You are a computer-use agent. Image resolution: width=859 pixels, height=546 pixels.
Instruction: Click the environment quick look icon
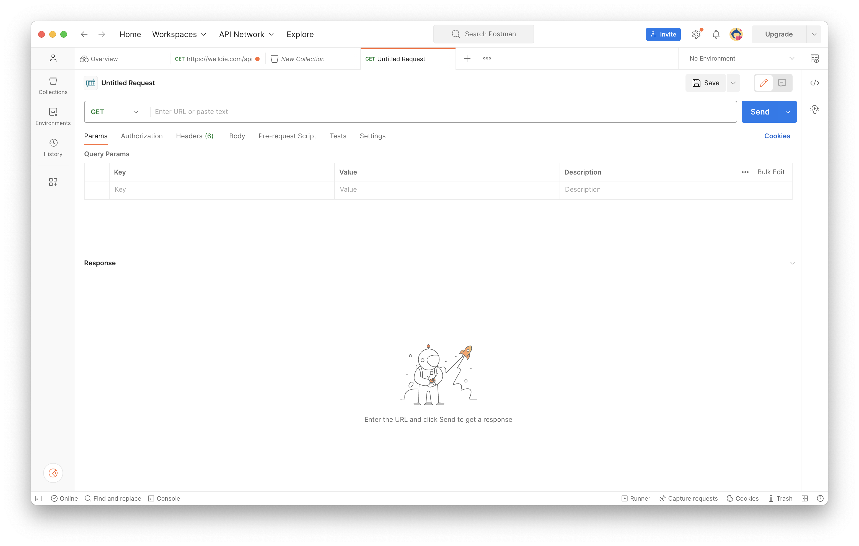click(x=814, y=58)
